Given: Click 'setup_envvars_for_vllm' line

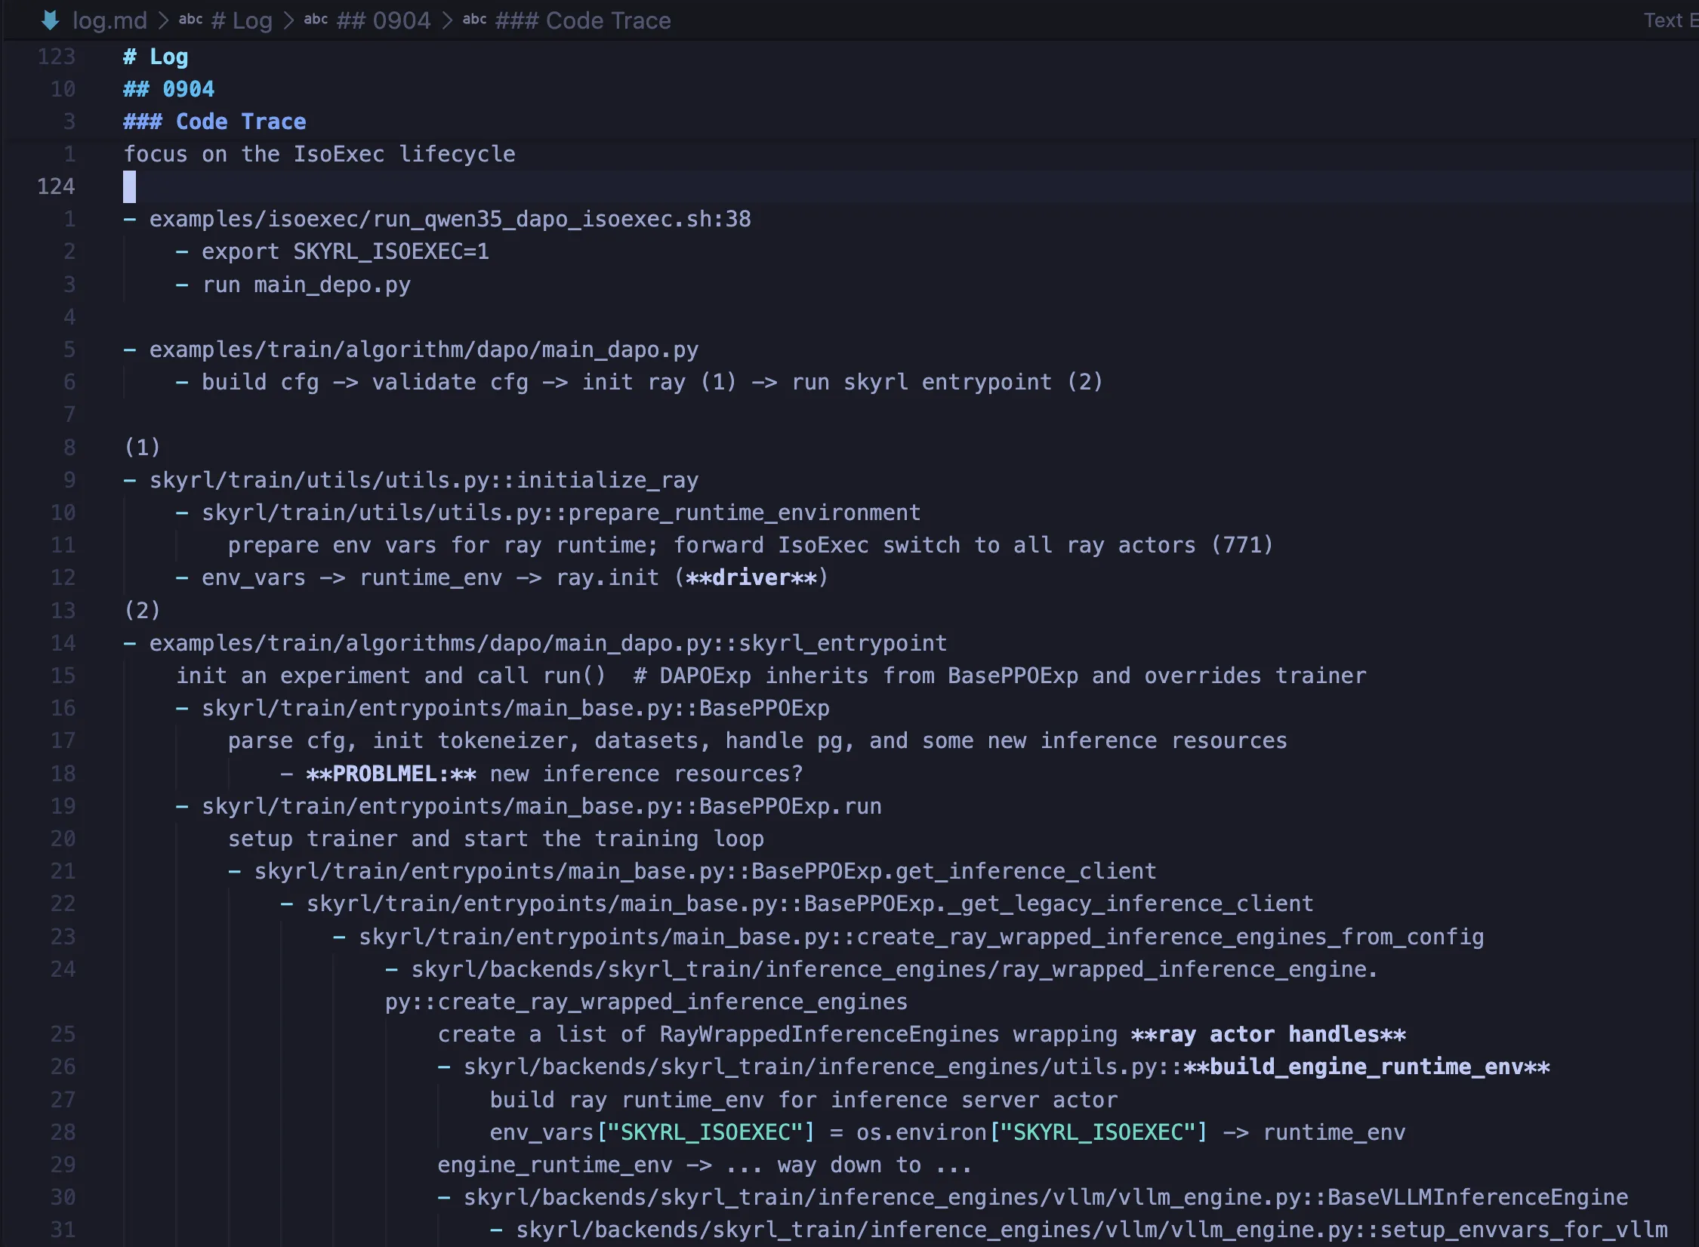Looking at the screenshot, I should [1092, 1230].
